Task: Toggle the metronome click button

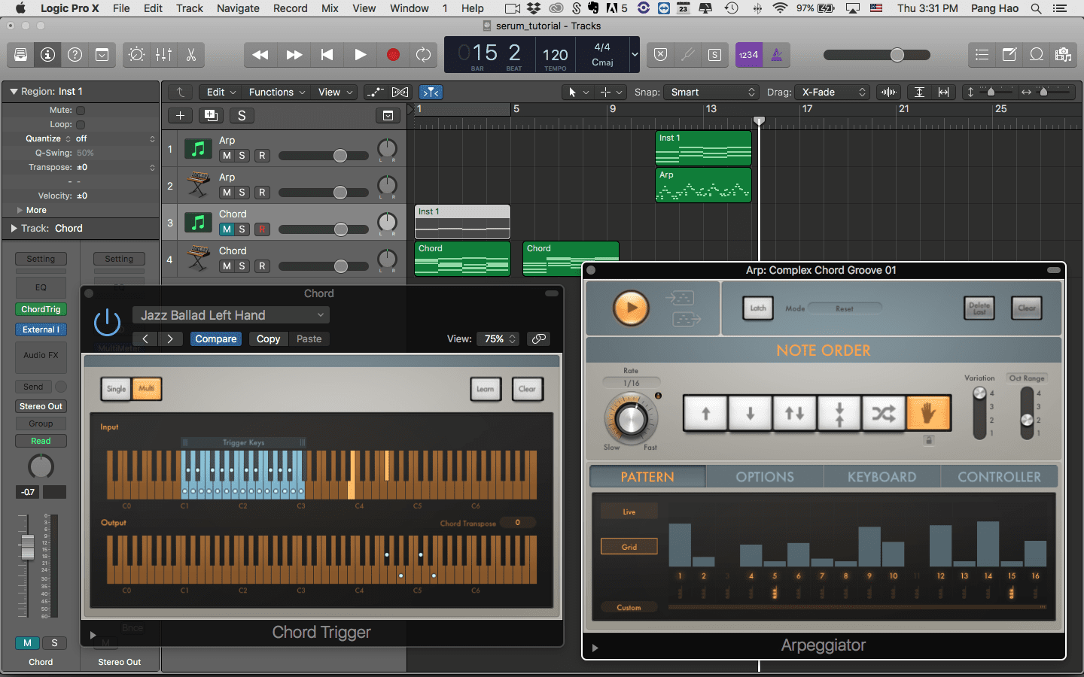Action: click(x=777, y=55)
